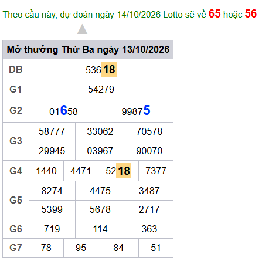Click the G1 row label
This screenshot has width=262, height=261.
(x=16, y=90)
